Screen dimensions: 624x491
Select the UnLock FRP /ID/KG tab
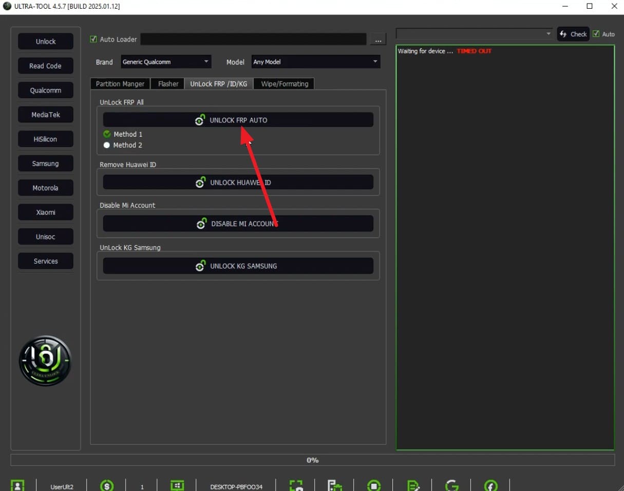click(219, 84)
